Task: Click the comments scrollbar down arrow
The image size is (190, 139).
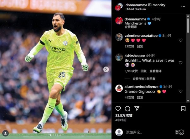Action: click(188, 101)
